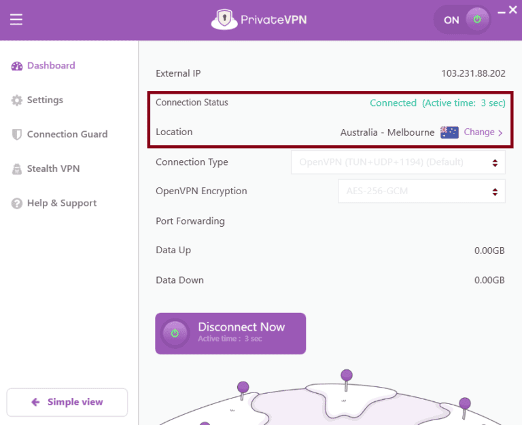
Task: Click the Stealth VPN icon
Action: point(16,169)
